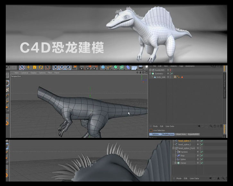This screenshot has height=186, width=233.
Task: Click the viewport maximize toggle icon
Action: coord(146,72)
